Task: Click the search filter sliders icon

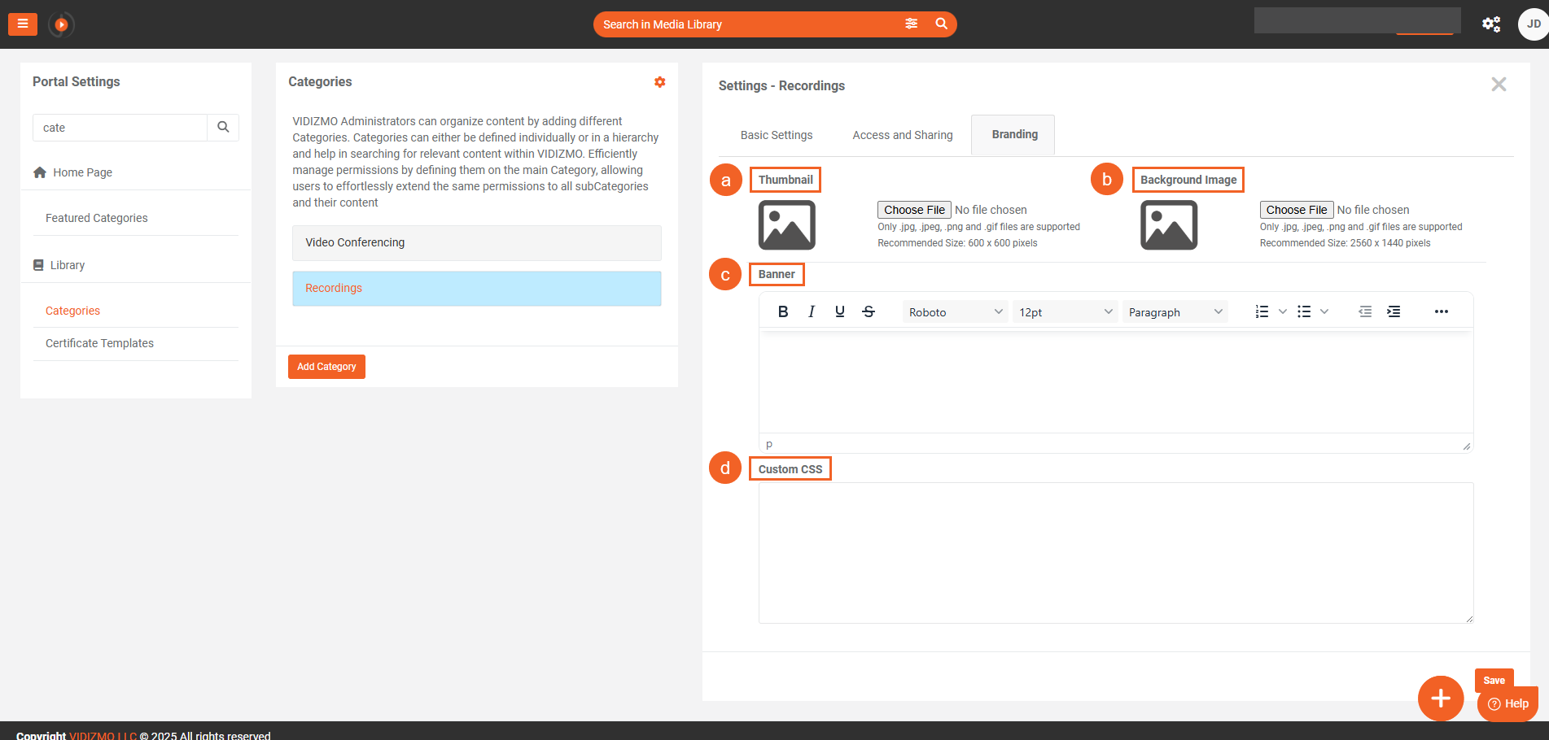Action: 911,24
